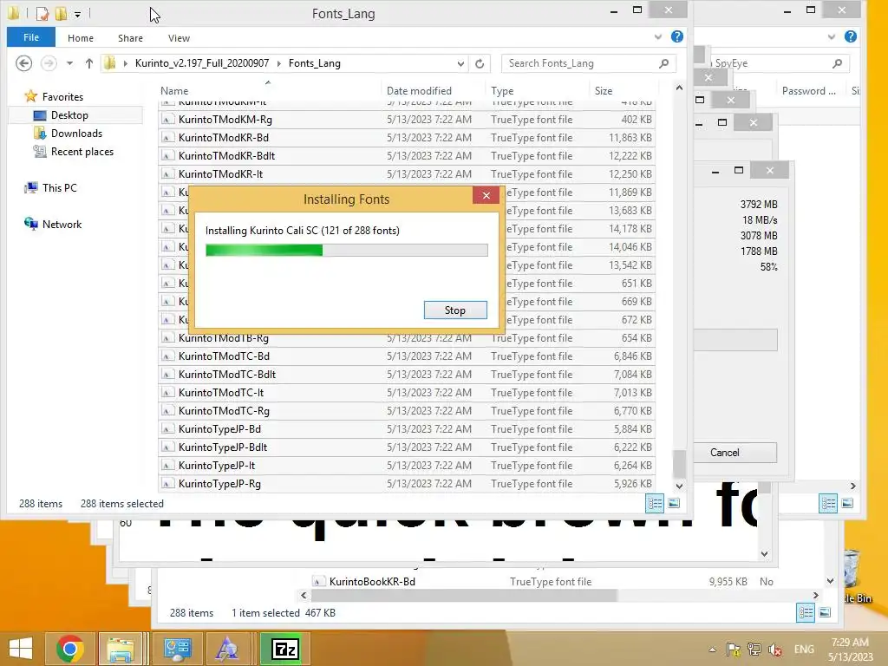The image size is (888, 666).
Task: Open Google Chrome from taskbar
Action: (x=70, y=649)
